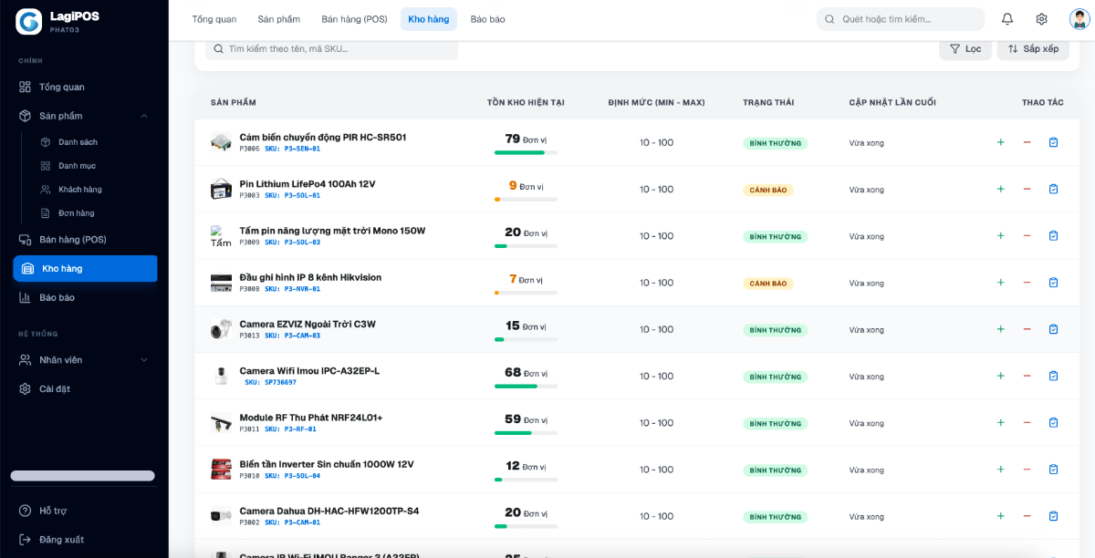Focus the inventory search by name or SKU field
The height and width of the screenshot is (558, 1095).
(x=331, y=48)
